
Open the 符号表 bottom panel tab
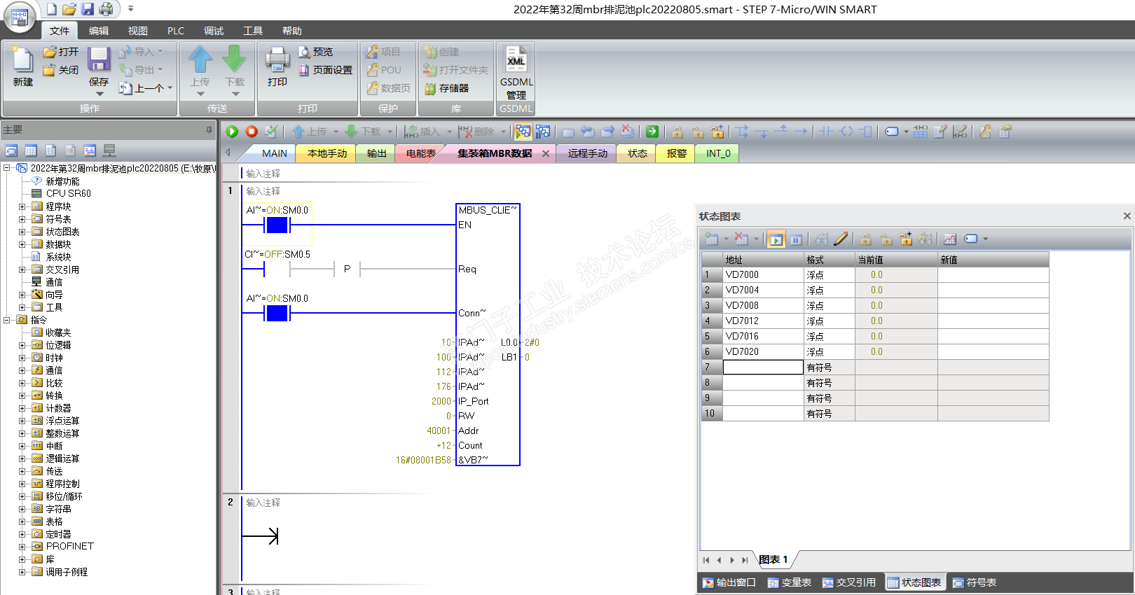975,582
